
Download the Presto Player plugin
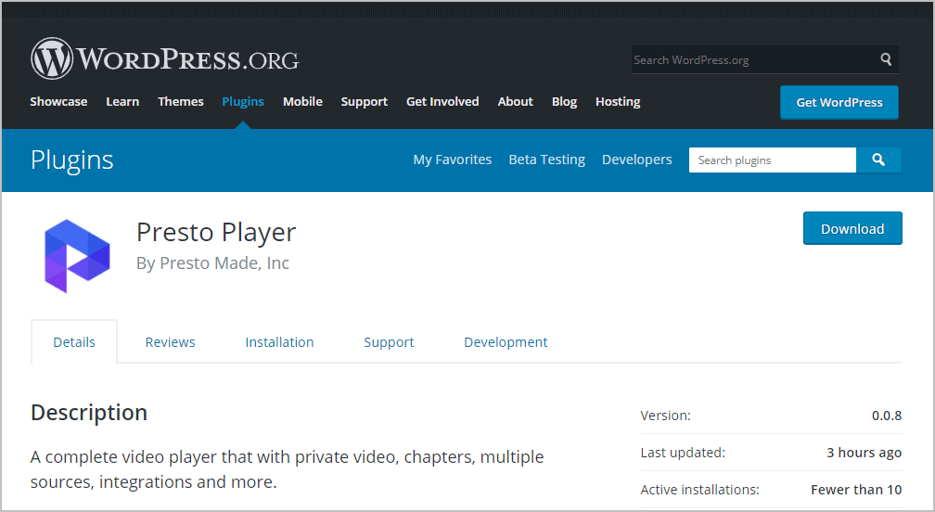(x=852, y=228)
